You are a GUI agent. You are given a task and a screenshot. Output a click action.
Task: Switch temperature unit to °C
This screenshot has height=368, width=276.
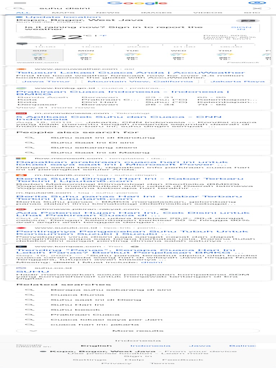click(x=89, y=36)
